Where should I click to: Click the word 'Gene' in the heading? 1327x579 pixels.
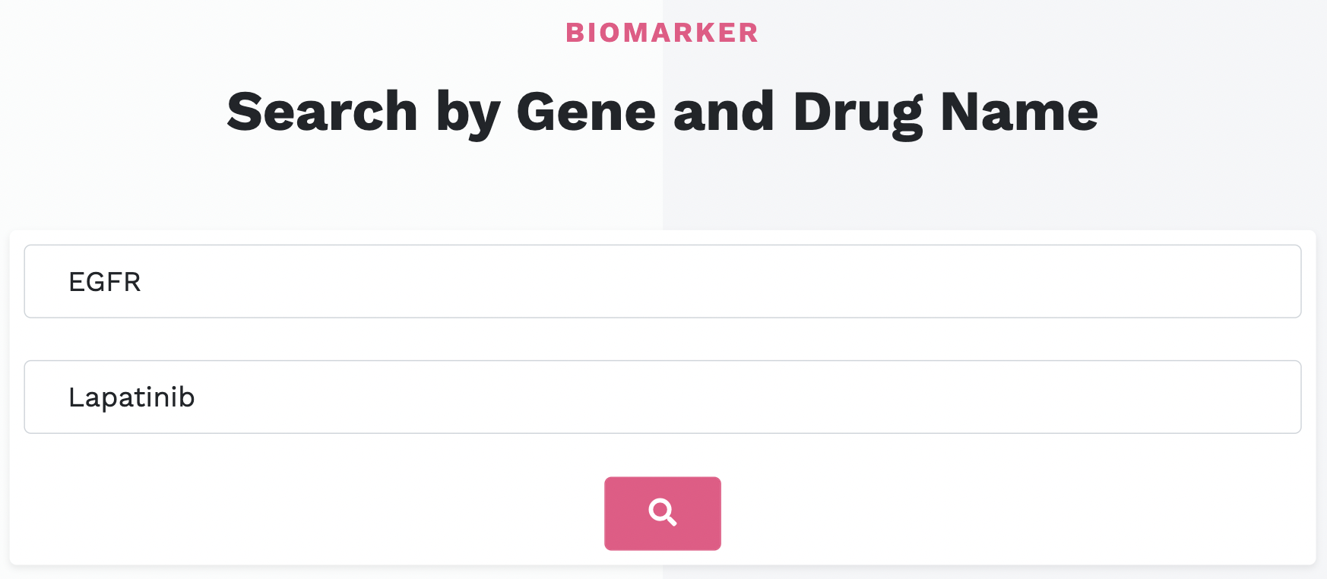pyautogui.click(x=586, y=112)
